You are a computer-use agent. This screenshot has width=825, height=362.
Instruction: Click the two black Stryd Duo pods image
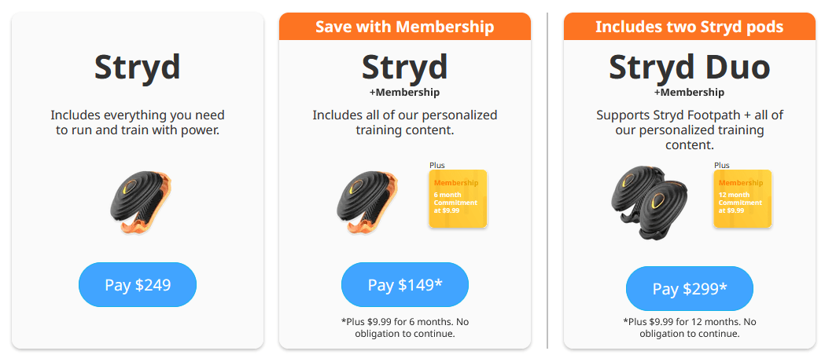point(650,201)
